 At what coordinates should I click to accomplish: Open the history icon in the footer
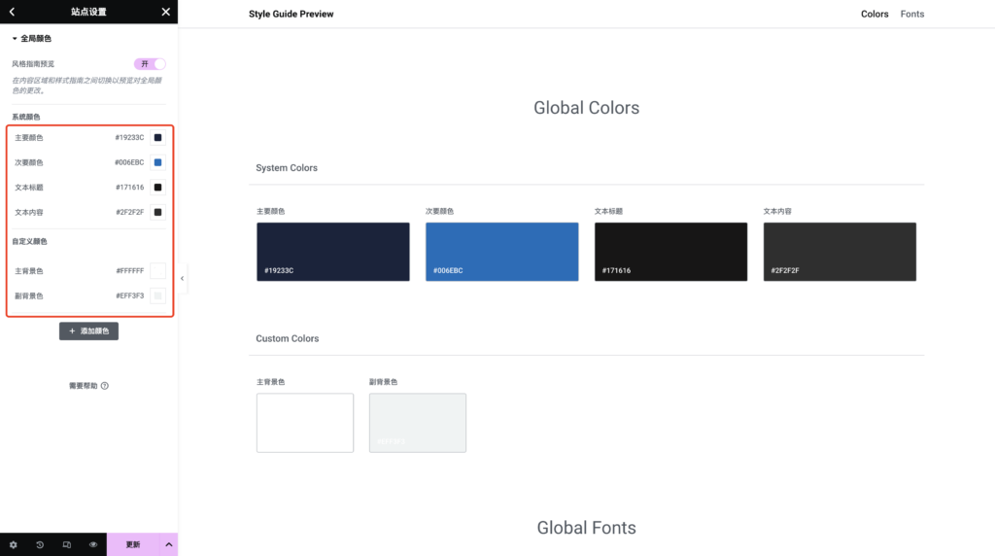tap(40, 544)
